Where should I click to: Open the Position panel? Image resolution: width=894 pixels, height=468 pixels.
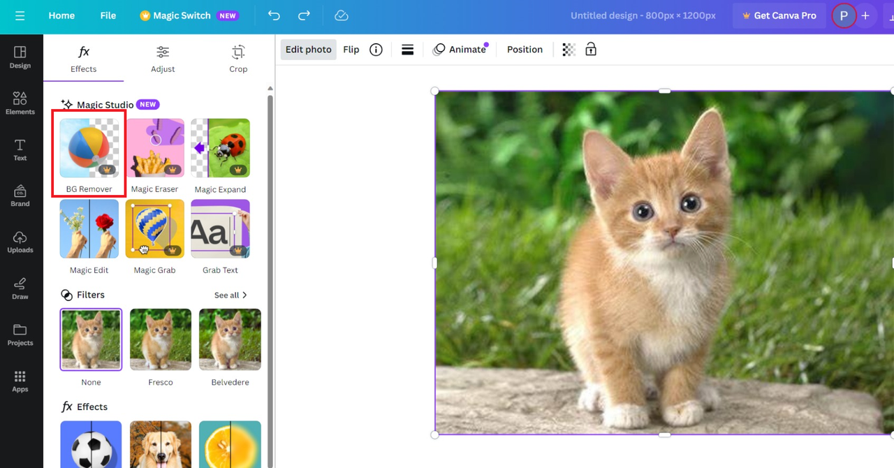click(x=525, y=50)
